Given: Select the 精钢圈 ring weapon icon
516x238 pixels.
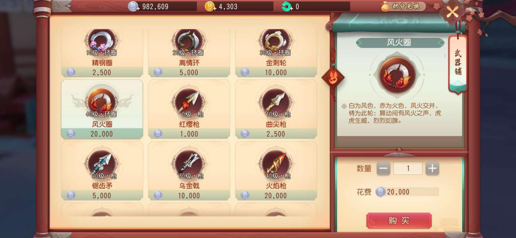Looking at the screenshot, I should [x=102, y=41].
